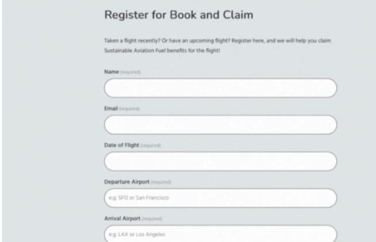Click the "Name" field label

click(x=110, y=72)
